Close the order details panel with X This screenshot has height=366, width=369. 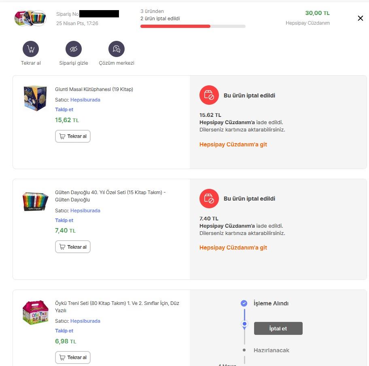pyautogui.click(x=361, y=18)
